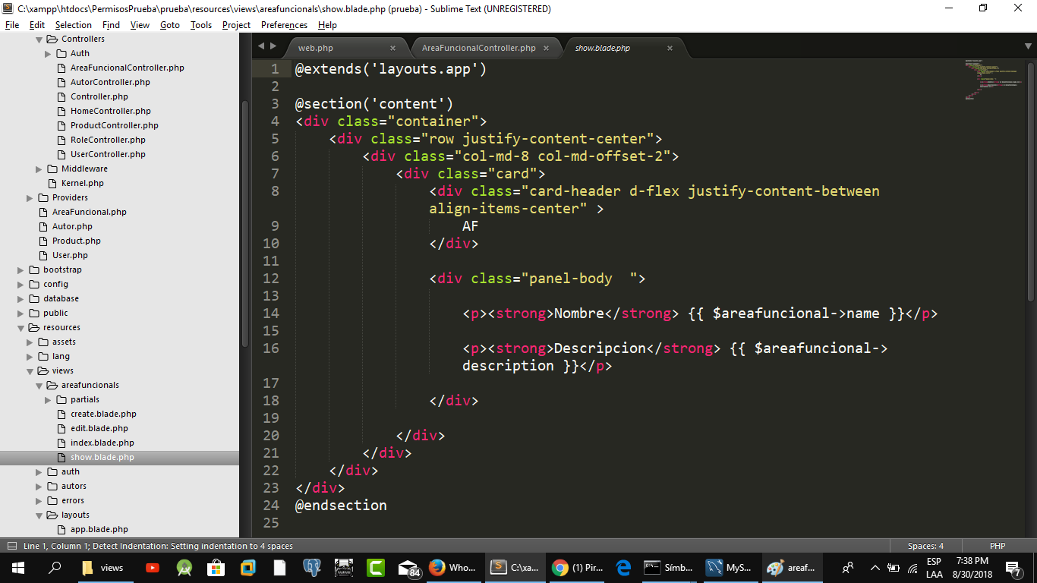Close the AreaFuncionalController.php tab
The height and width of the screenshot is (583, 1037).
point(546,48)
